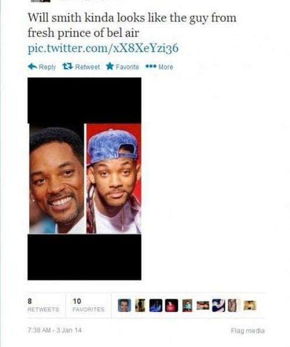The image size is (290, 347).
Task: Open the dark blue glowing avatar
Action: pyautogui.click(x=156, y=306)
